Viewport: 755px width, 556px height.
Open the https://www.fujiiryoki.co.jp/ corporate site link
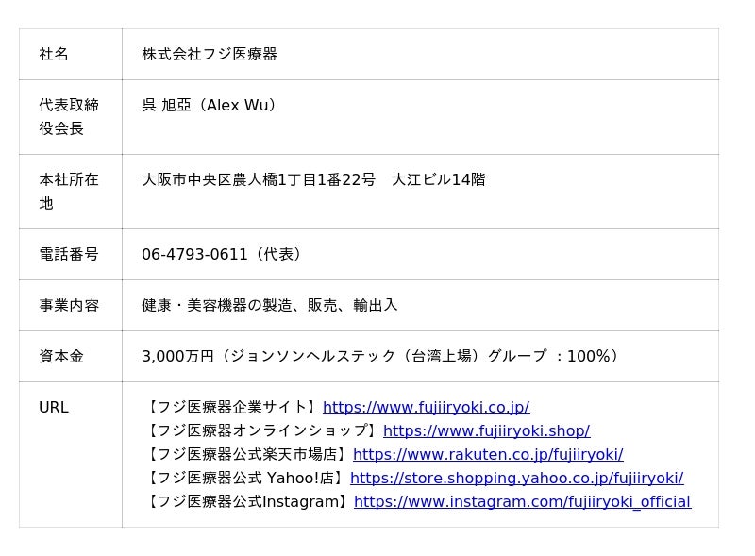426,408
